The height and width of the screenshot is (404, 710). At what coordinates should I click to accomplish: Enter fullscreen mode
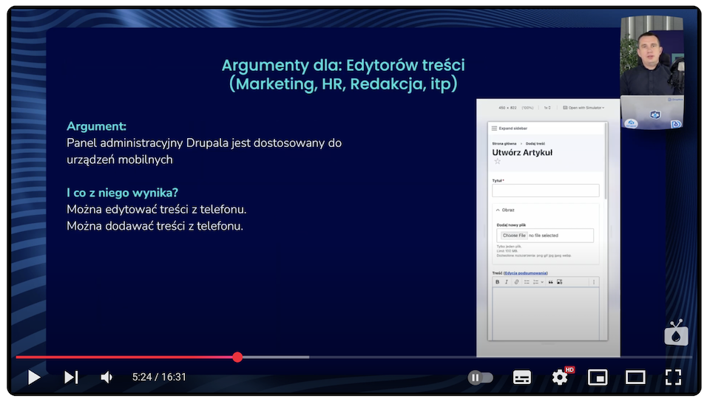click(673, 377)
